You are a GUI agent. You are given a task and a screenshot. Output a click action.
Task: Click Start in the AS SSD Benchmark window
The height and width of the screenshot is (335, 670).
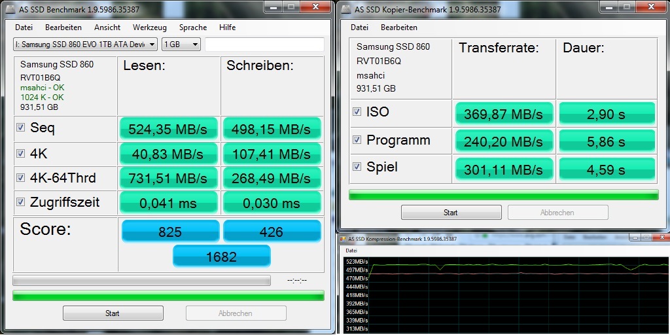pos(113,313)
